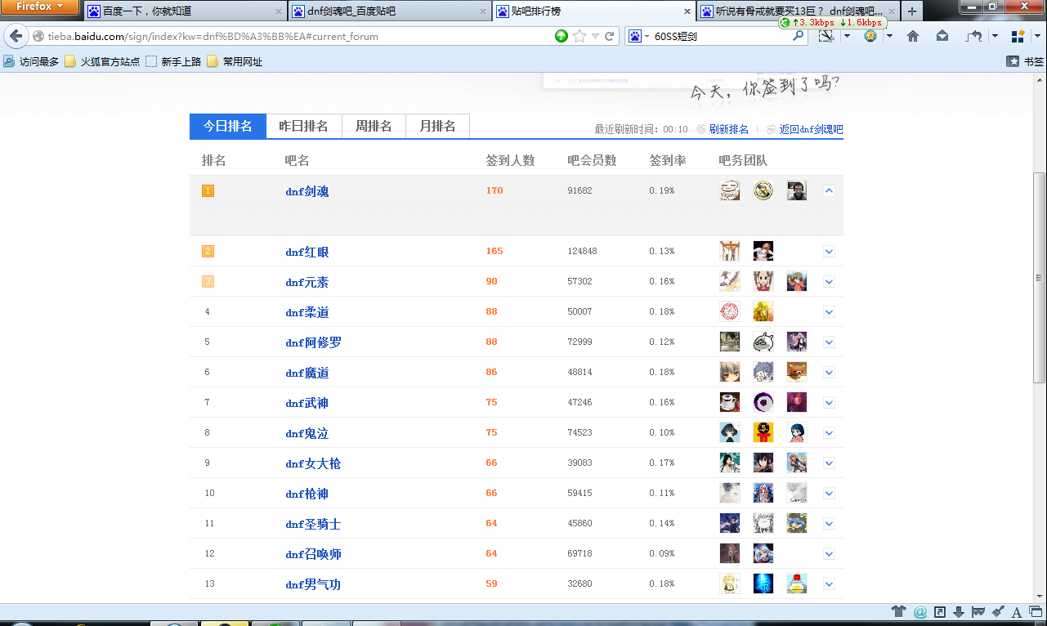Click the @ icon in the status bar
This screenshot has width=1047, height=626.
tap(920, 611)
